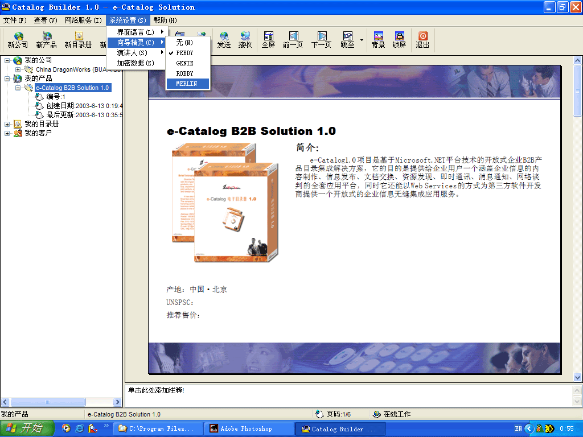This screenshot has height=437, width=583.
Task: Select 我的产品 in the tree
Action: [x=38, y=79]
